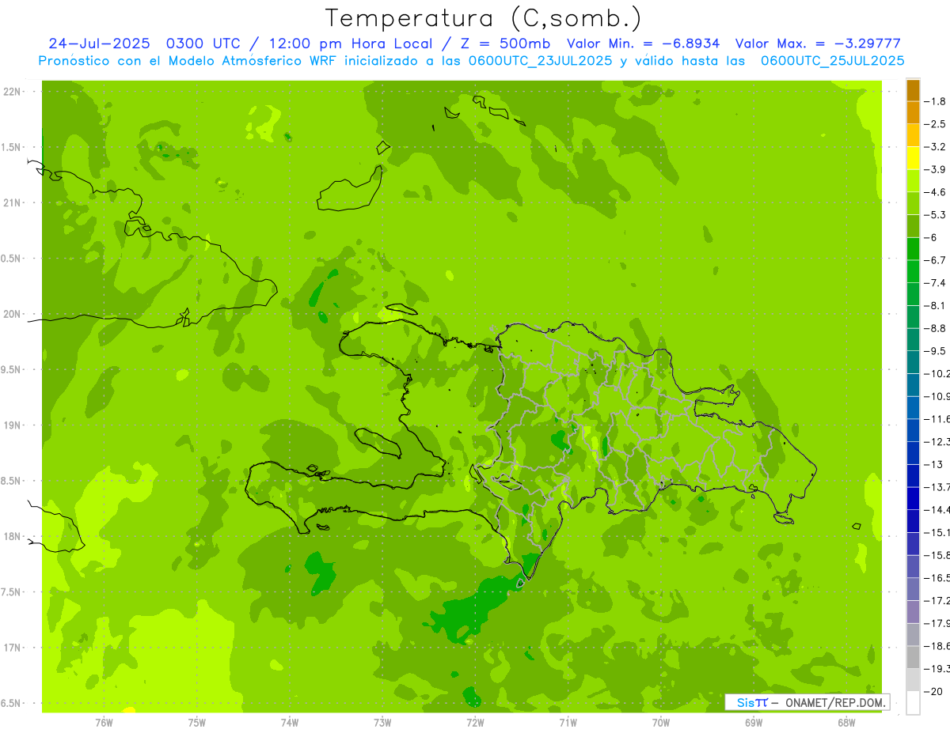Click the white swatch below -20
This screenshot has height=733, width=950.
pyautogui.click(x=913, y=703)
